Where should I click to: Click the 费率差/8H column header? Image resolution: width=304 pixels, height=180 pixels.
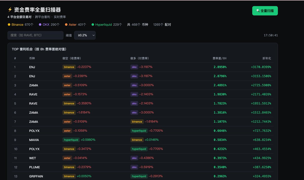click(x=219, y=58)
